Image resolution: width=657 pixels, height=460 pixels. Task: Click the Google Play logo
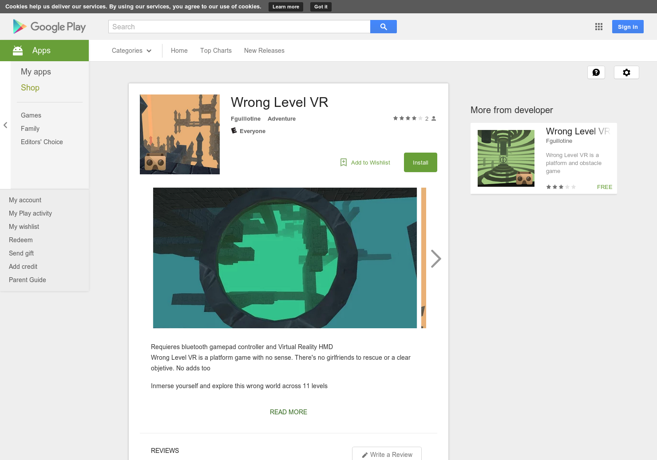pyautogui.click(x=49, y=27)
